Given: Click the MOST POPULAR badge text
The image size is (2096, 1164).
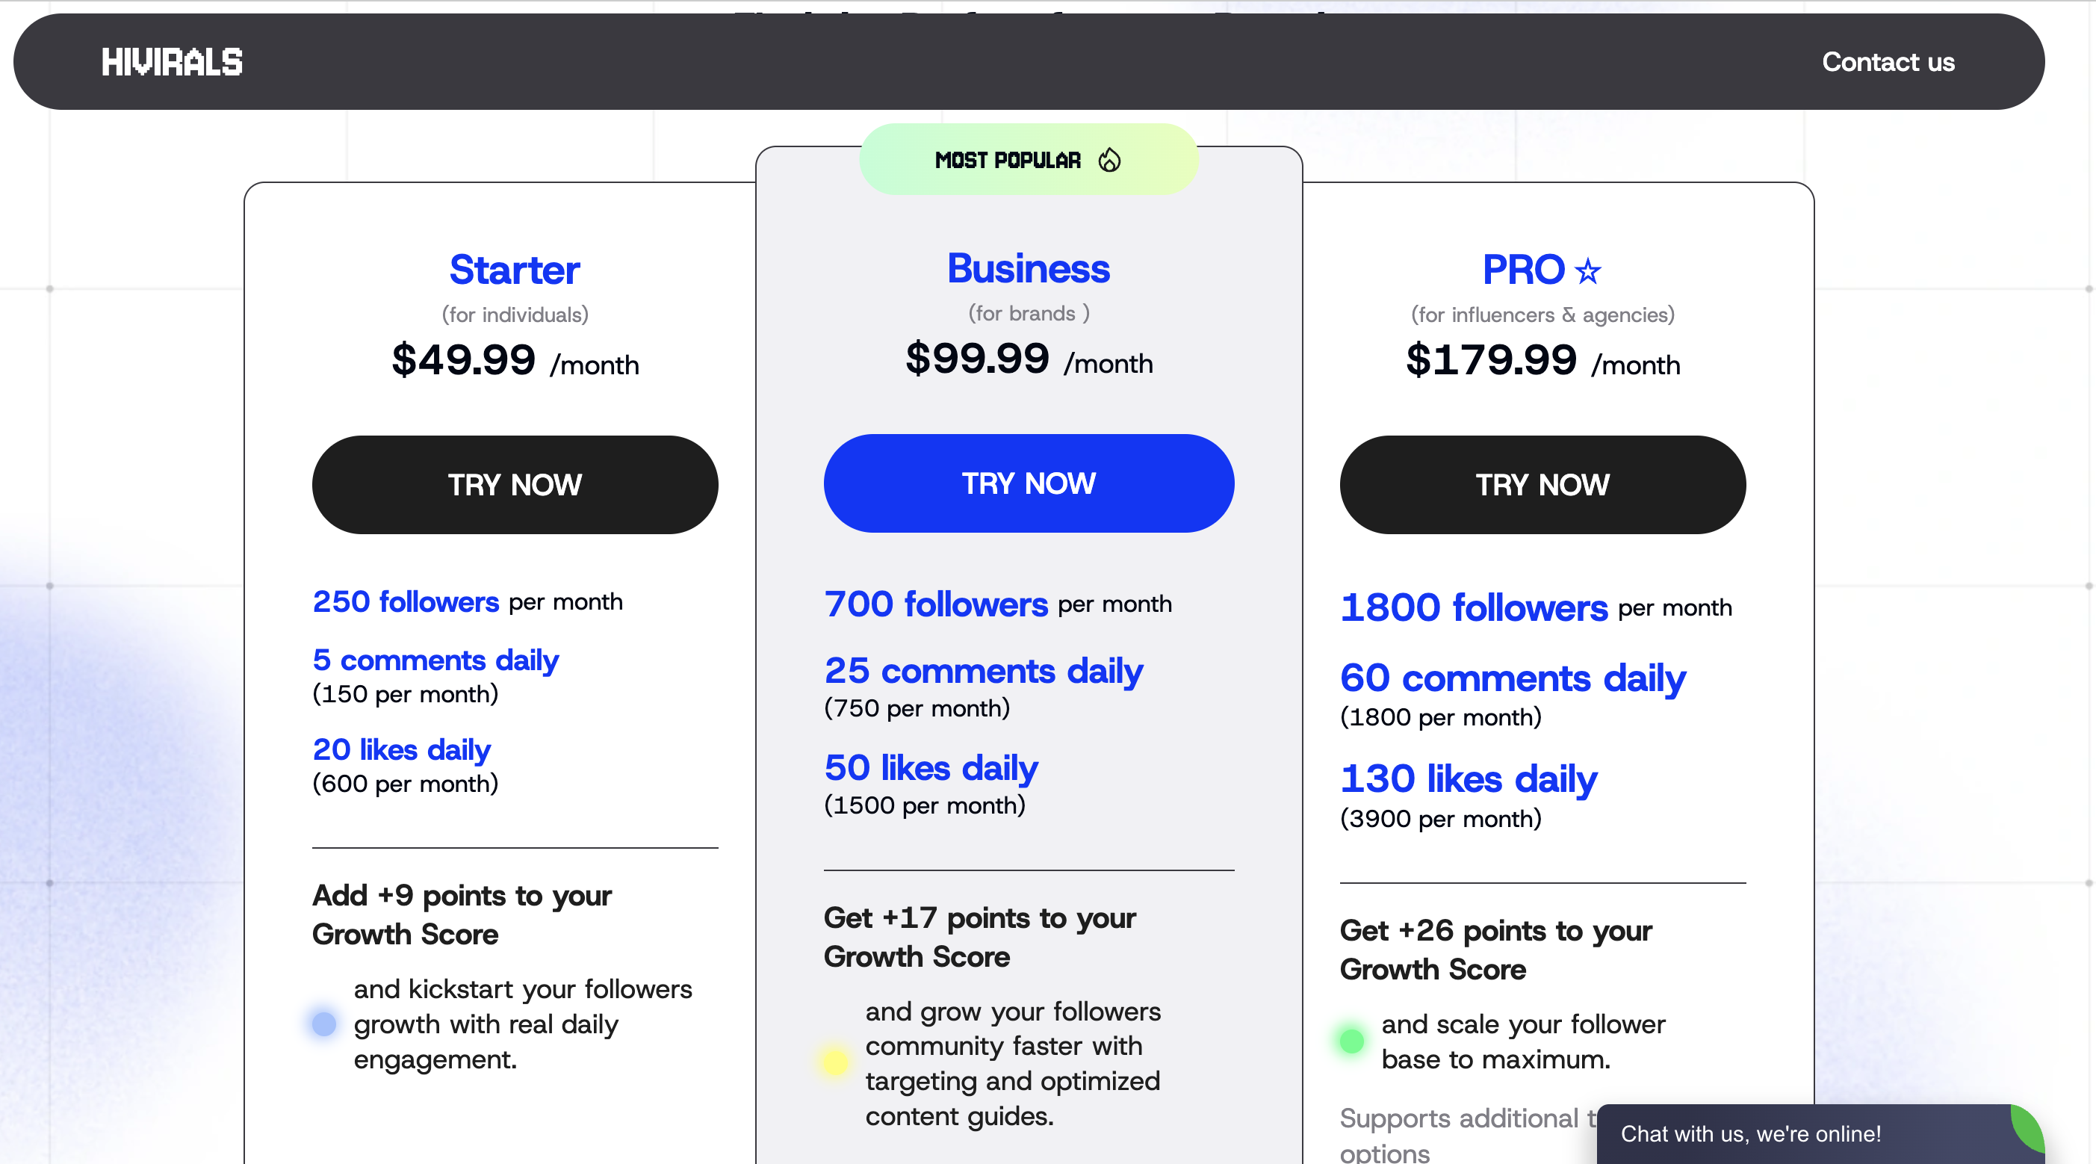Looking at the screenshot, I should click(x=1008, y=161).
